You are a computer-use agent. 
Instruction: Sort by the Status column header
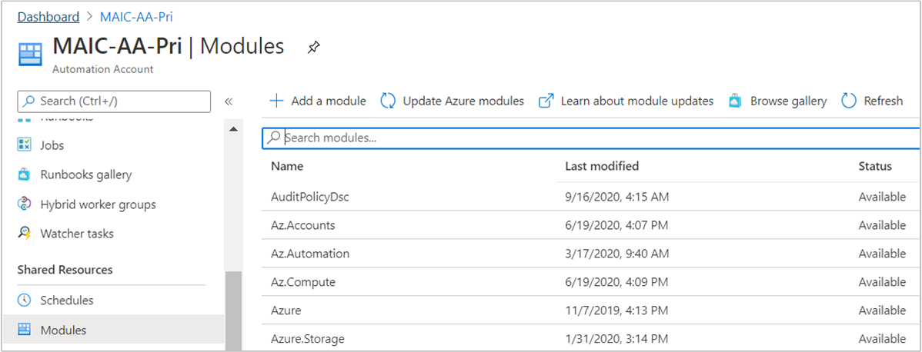click(875, 166)
